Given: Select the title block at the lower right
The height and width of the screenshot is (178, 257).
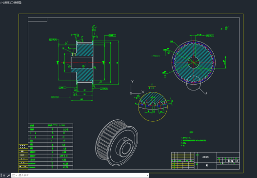Looking at the screenshot, I should pyautogui.click(x=205, y=160).
